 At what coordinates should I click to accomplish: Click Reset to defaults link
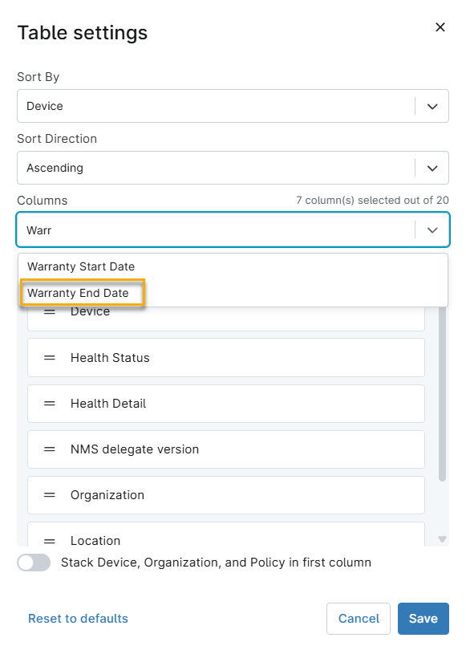coord(78,619)
